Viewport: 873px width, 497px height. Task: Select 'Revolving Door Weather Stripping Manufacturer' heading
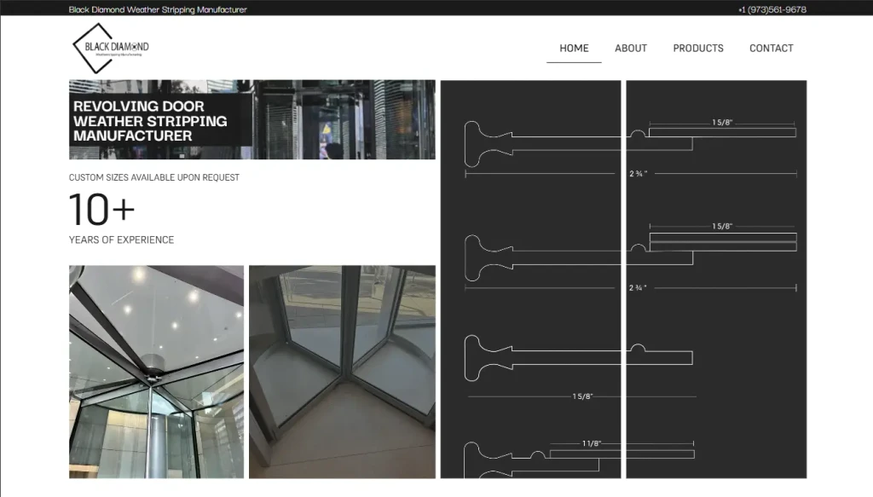point(150,121)
